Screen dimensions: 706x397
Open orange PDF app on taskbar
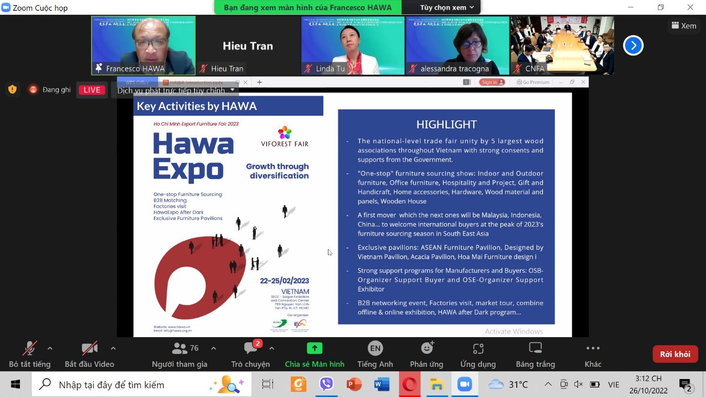coord(298,384)
